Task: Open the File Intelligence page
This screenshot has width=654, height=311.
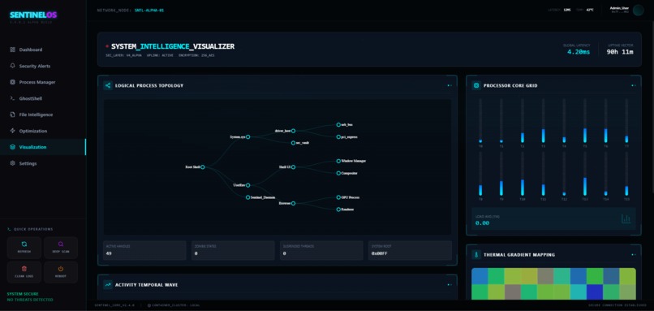Action: pyautogui.click(x=43, y=114)
